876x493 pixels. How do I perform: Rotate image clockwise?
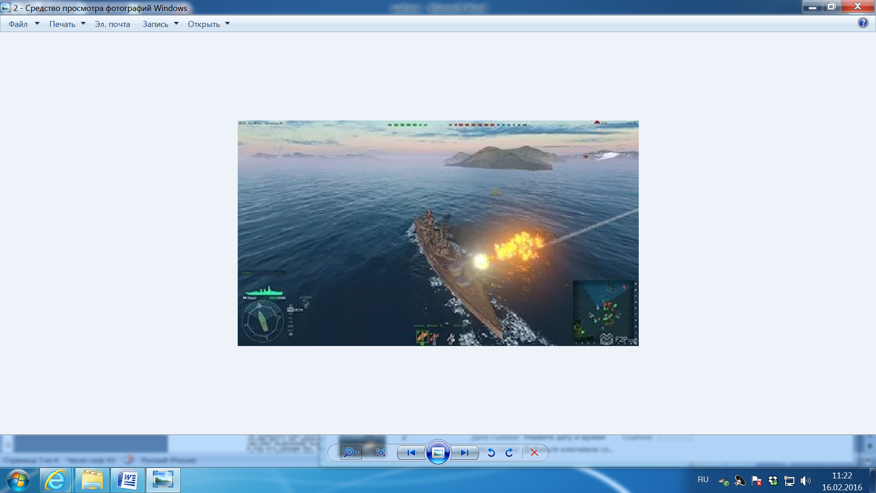(x=509, y=452)
